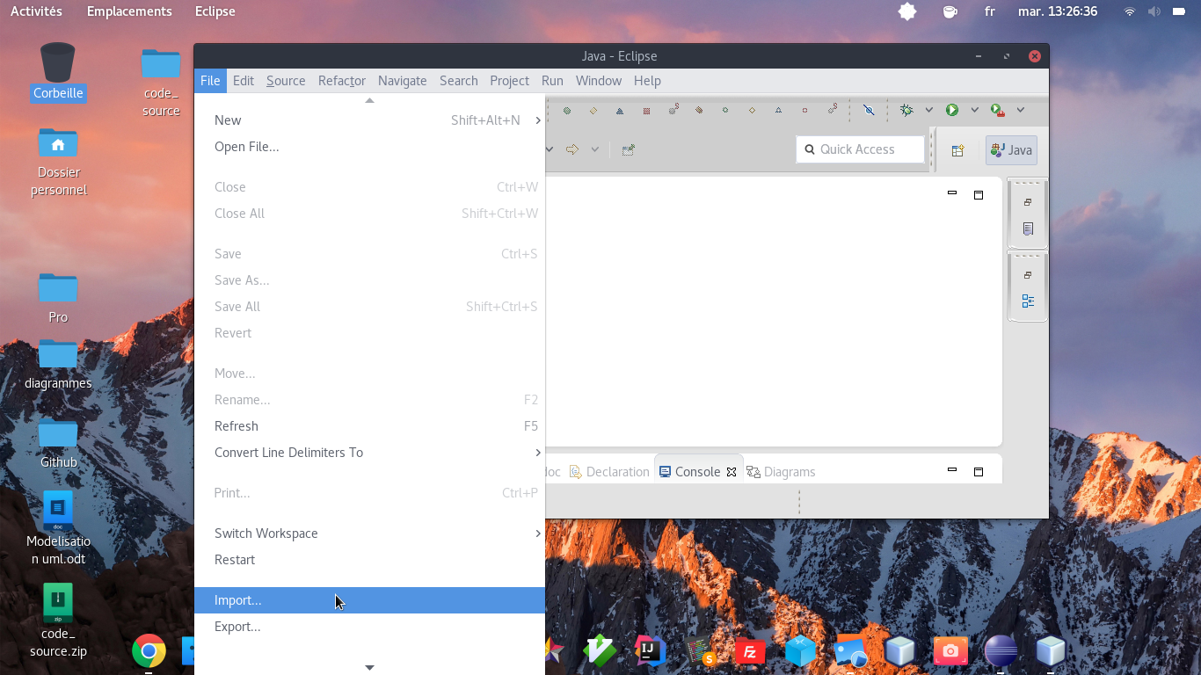Open the Refactor menu

342,81
